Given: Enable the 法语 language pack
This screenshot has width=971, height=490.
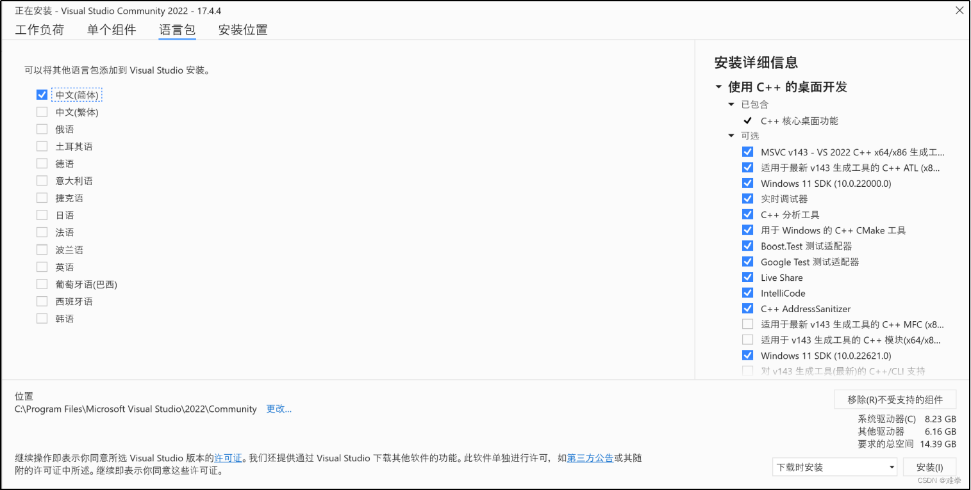Looking at the screenshot, I should [x=42, y=232].
